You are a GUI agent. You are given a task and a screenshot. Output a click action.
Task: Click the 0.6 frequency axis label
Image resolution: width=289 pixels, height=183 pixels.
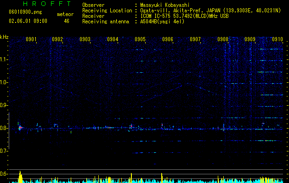3,174
